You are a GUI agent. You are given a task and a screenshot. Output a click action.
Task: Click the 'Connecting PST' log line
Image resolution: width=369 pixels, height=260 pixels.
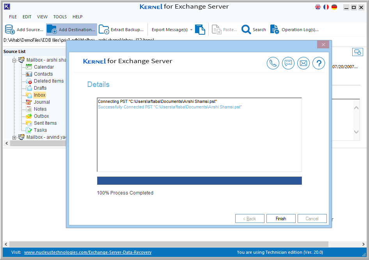tap(157, 101)
